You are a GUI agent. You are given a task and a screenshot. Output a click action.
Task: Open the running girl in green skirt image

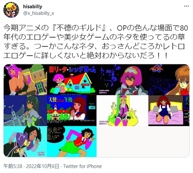[72, 142]
